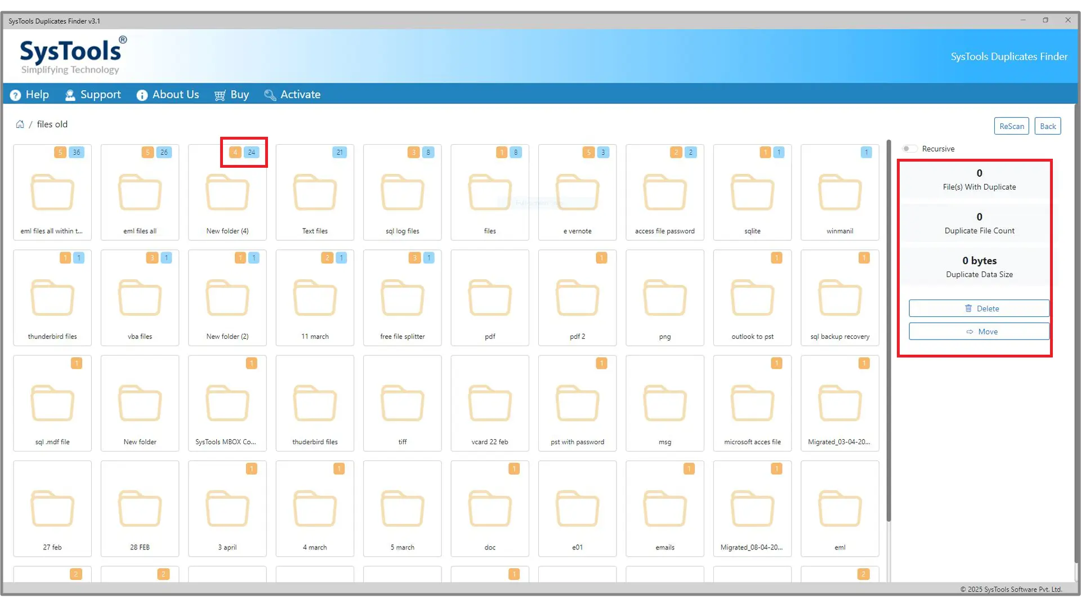Open the 'e vernote' folder
Image resolution: width=1081 pixels, height=608 pixels.
click(578, 193)
